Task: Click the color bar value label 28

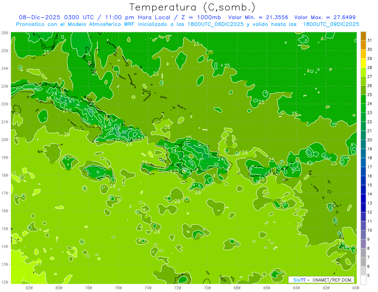Action: pos(369,67)
